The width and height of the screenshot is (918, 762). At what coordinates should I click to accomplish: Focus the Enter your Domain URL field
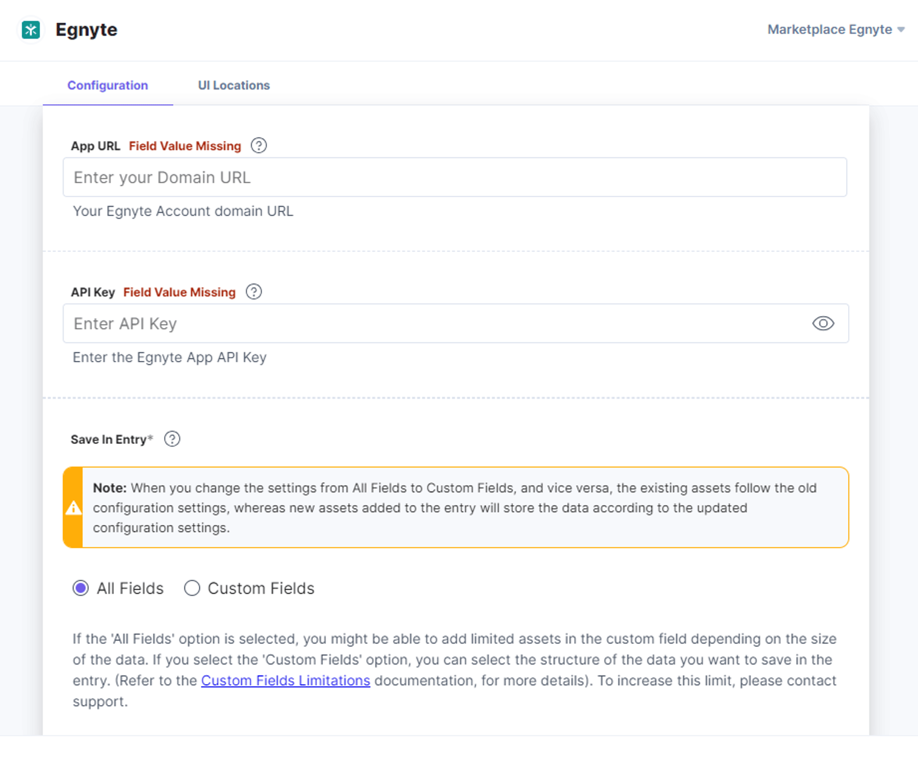(455, 177)
